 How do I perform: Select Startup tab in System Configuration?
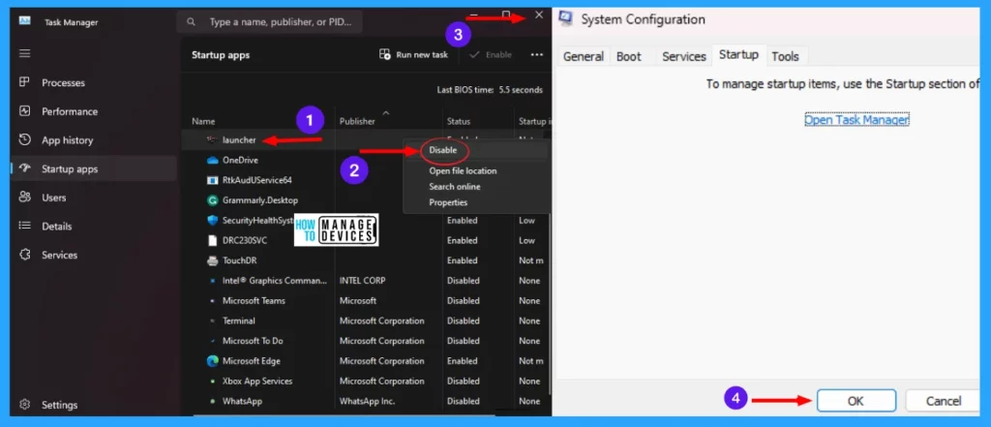738,55
